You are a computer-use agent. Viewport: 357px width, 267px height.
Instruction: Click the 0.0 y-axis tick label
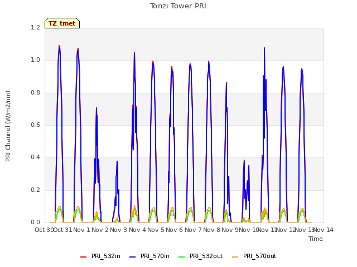[35, 222]
